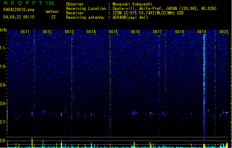The width and height of the screenshot is (232, 148).
Task: Click the Receiving antenna label
Action: [x=85, y=17]
